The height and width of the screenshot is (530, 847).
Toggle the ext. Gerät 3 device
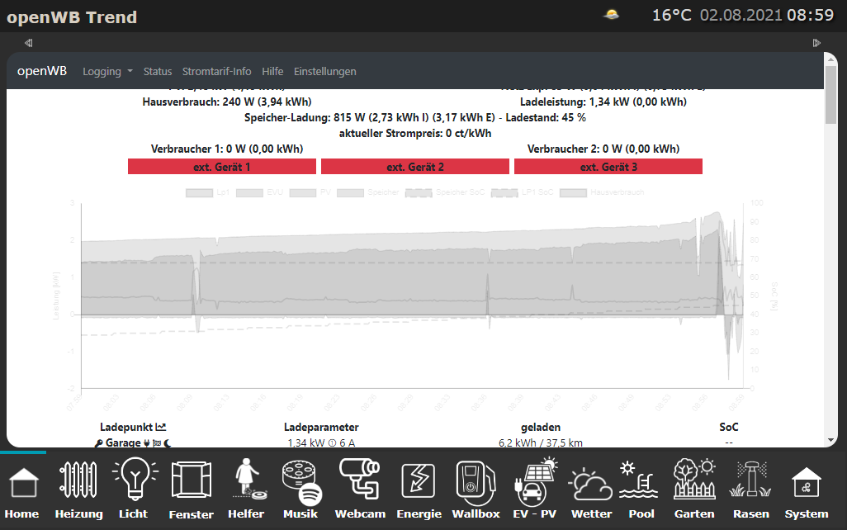click(608, 167)
